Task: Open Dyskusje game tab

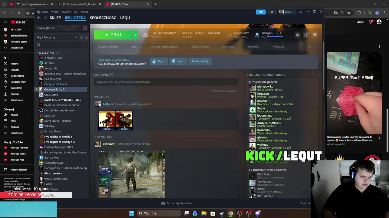Action: (229, 47)
